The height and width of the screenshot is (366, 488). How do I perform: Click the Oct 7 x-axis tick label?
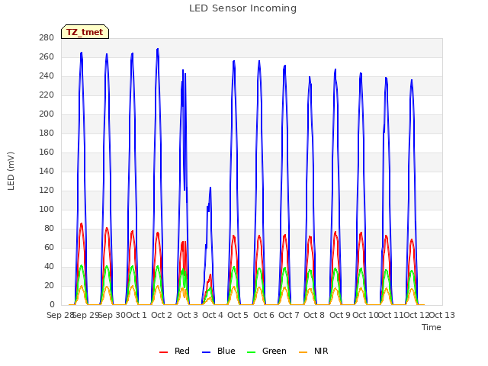tap(289, 315)
